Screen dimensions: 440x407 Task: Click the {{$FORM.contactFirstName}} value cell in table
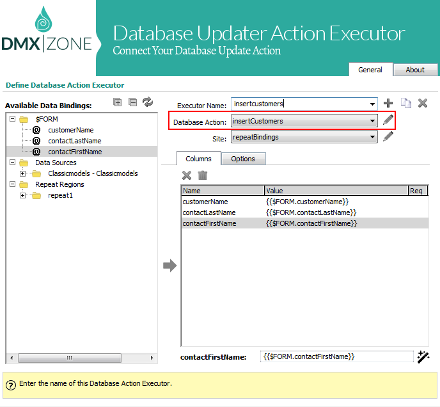[x=311, y=223]
